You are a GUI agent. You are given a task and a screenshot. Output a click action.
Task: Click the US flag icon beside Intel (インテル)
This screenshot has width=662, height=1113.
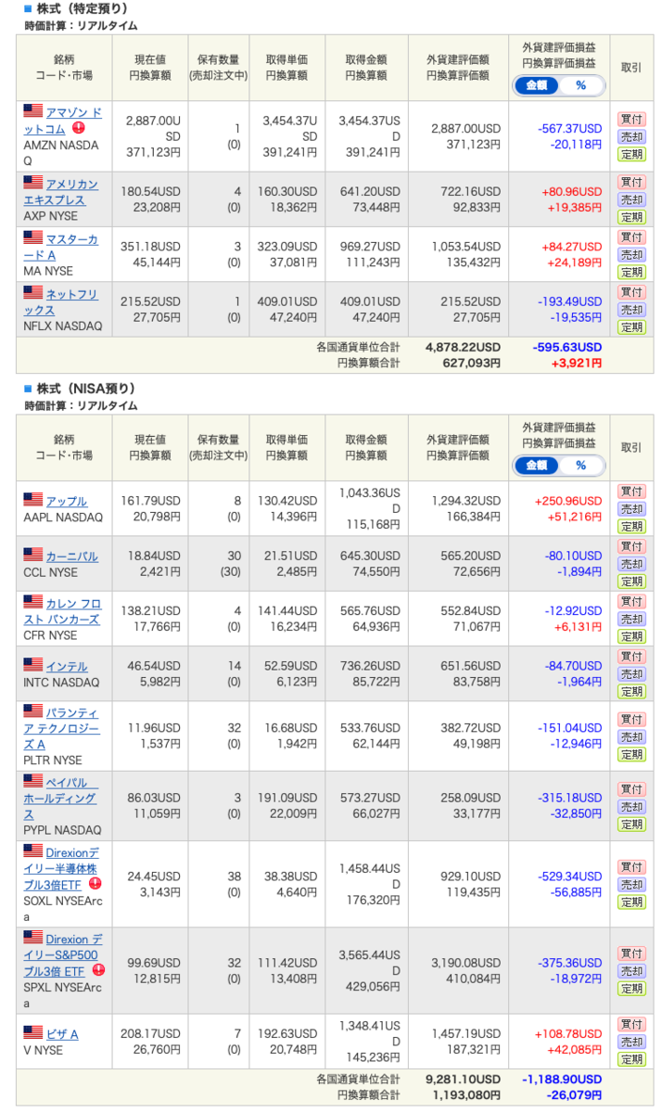(x=33, y=664)
